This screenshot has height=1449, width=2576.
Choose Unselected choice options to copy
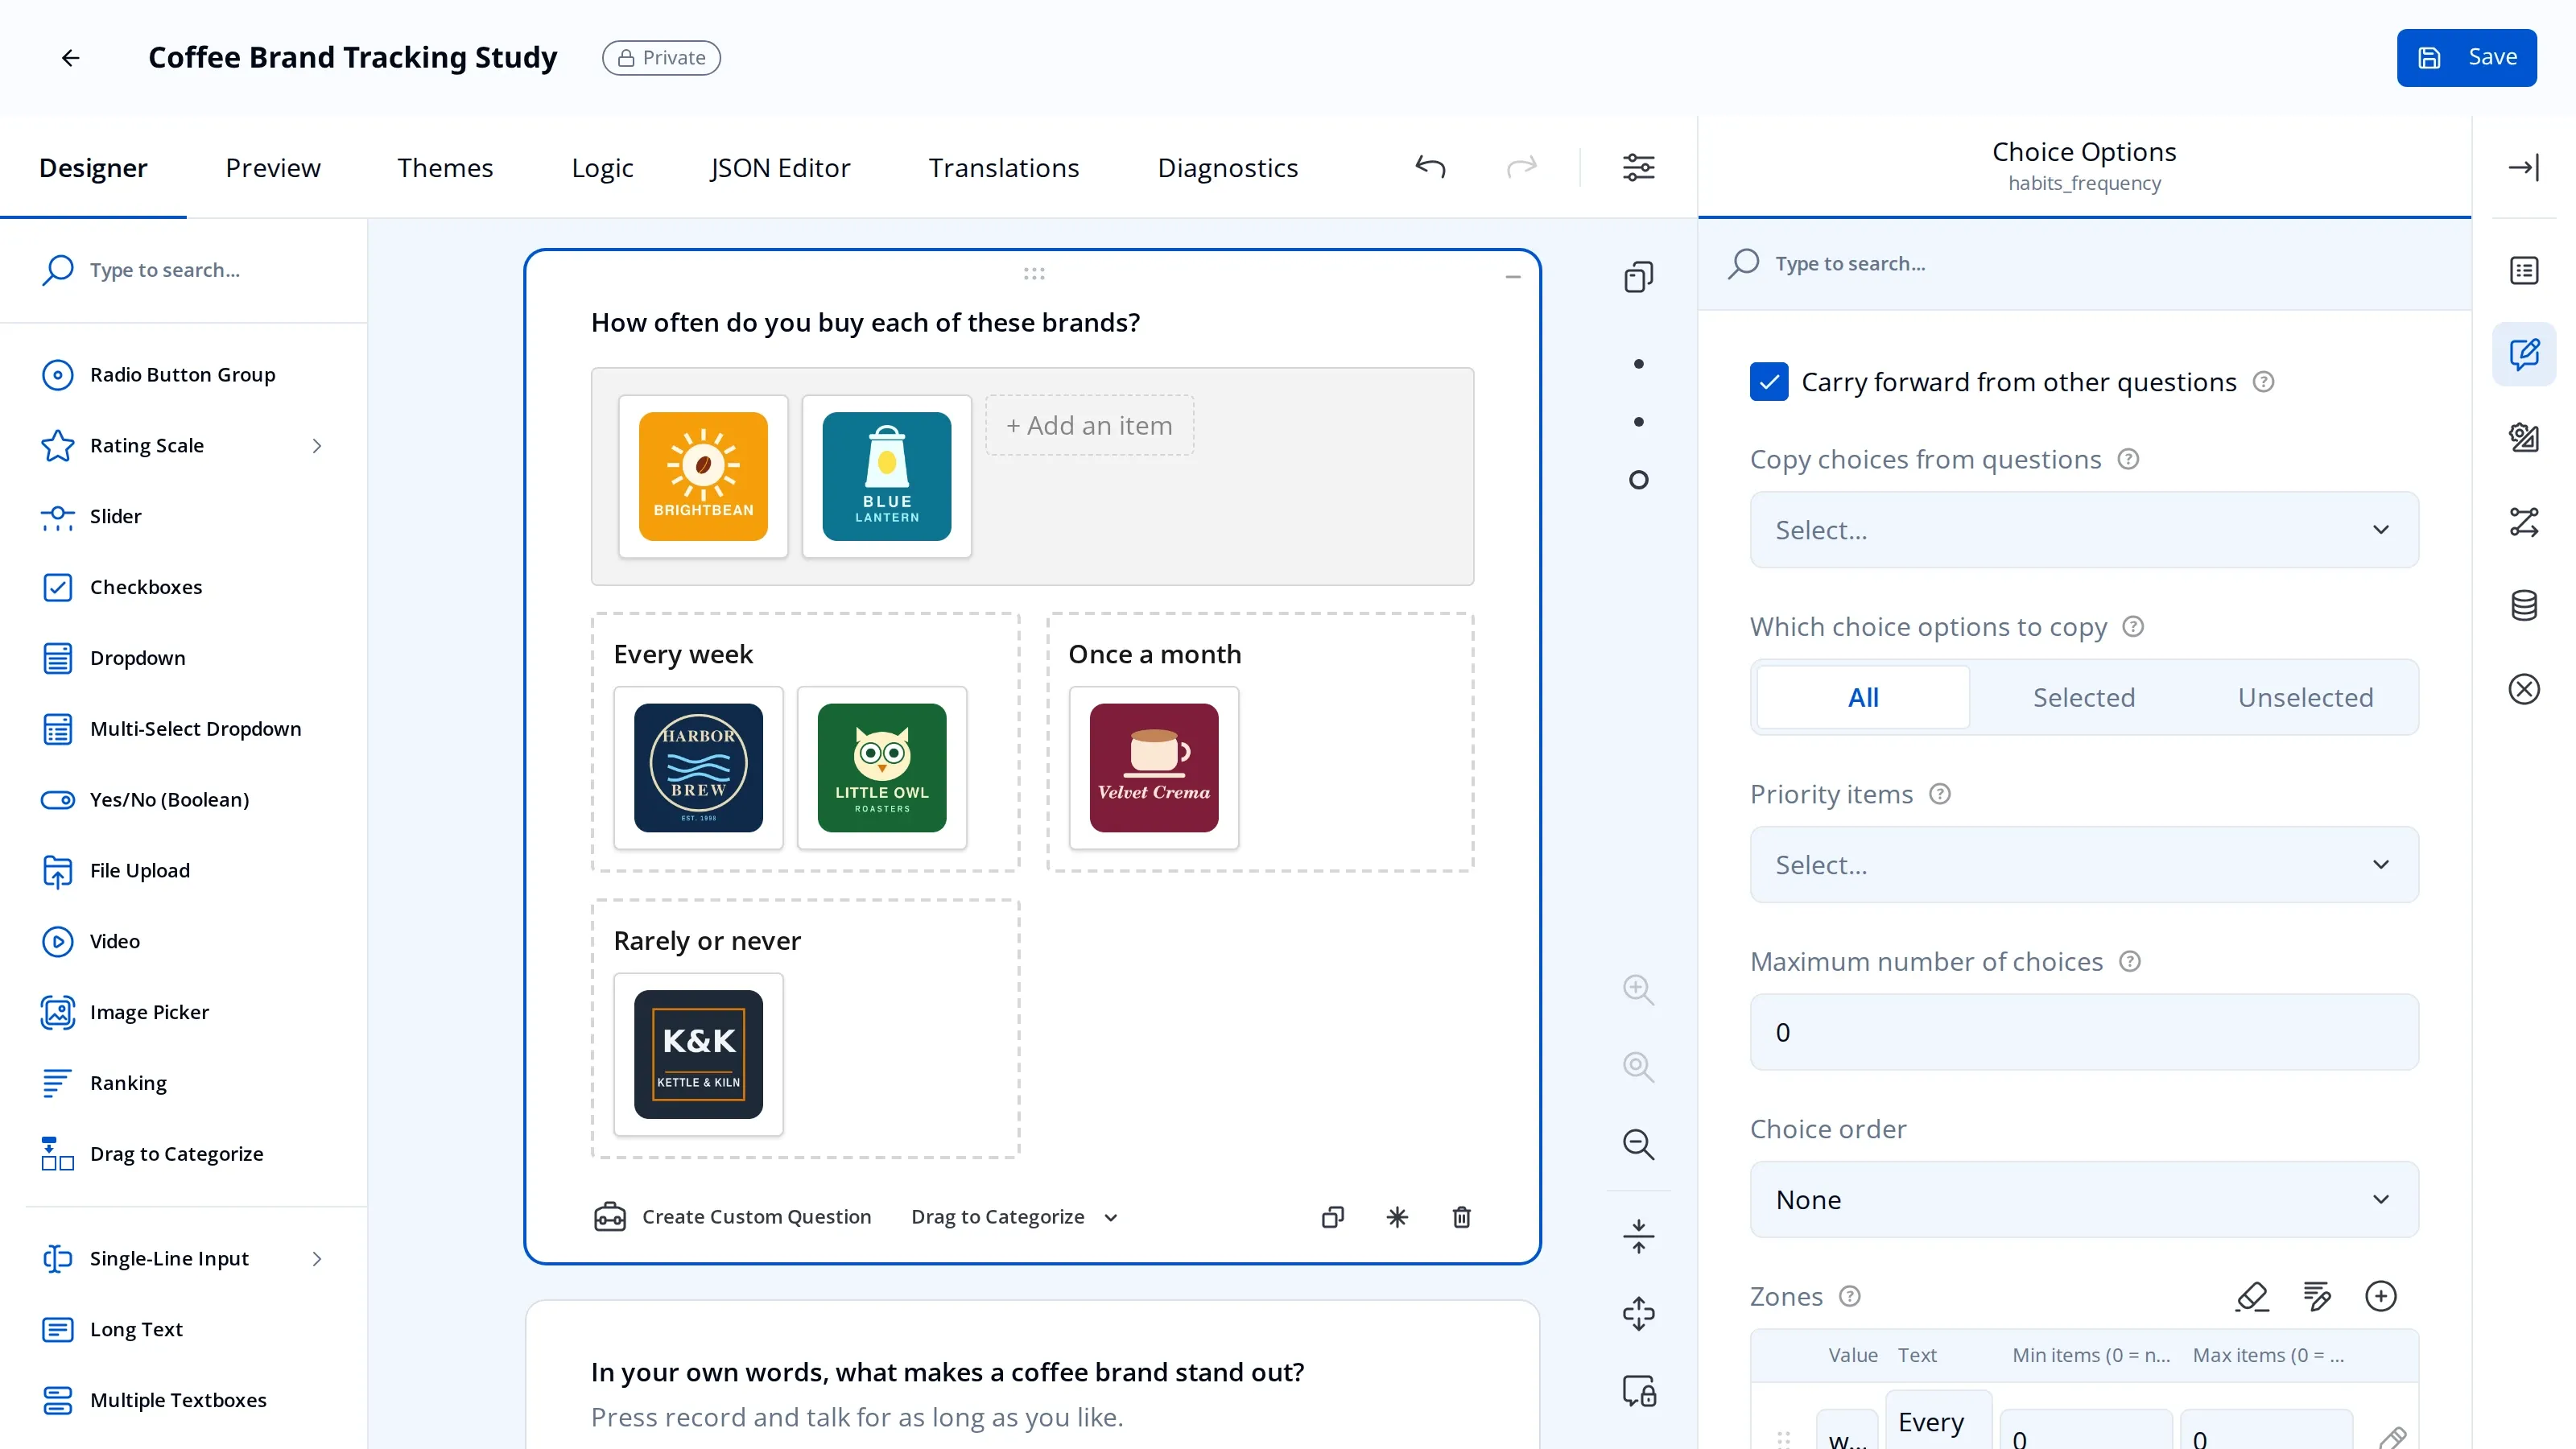pos(2305,697)
